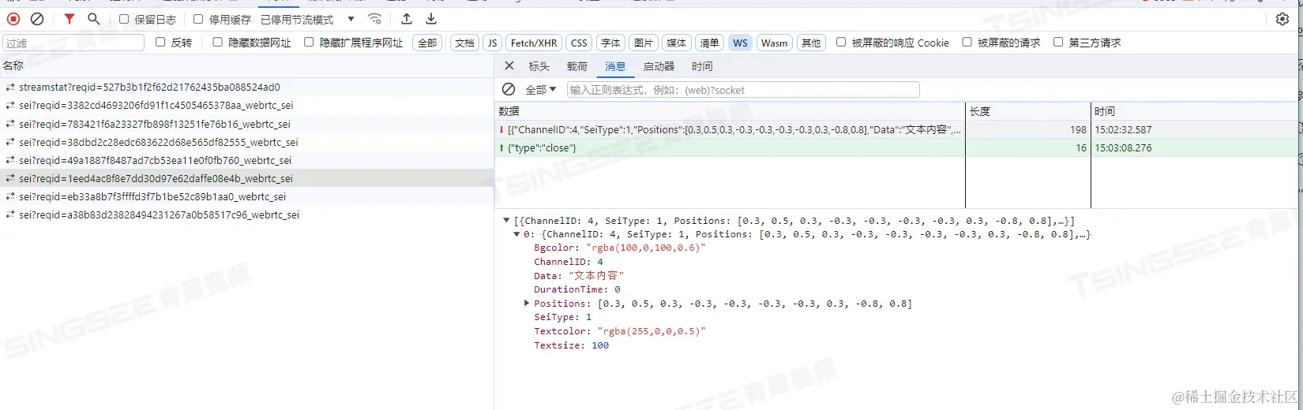Toggle blocked requests checkbox
The image size is (1303, 410).
(967, 43)
